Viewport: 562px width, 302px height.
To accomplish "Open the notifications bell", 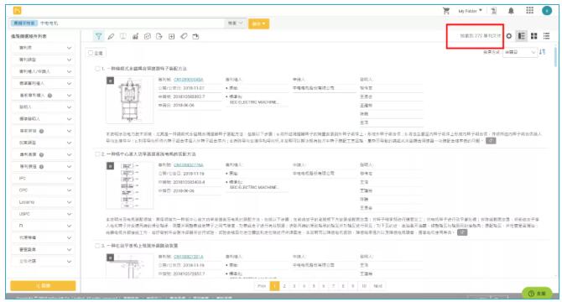I will point(511,11).
